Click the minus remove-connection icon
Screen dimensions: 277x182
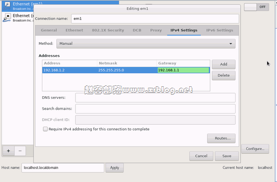pyautogui.click(x=20, y=151)
